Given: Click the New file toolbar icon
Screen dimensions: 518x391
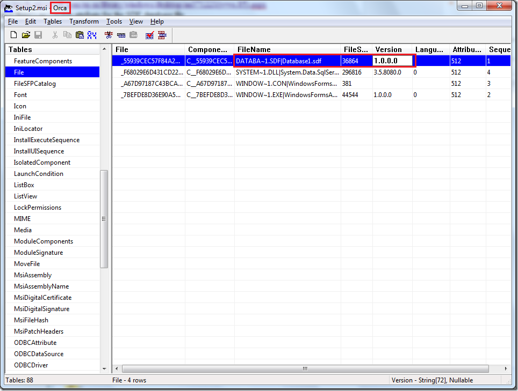Looking at the screenshot, I should (x=14, y=35).
